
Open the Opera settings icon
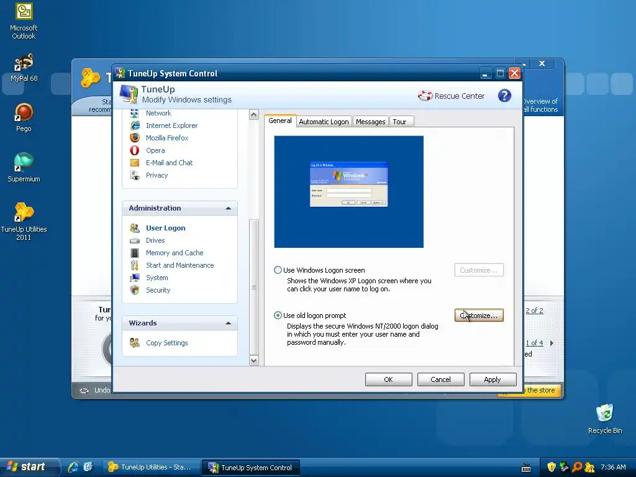coord(135,150)
